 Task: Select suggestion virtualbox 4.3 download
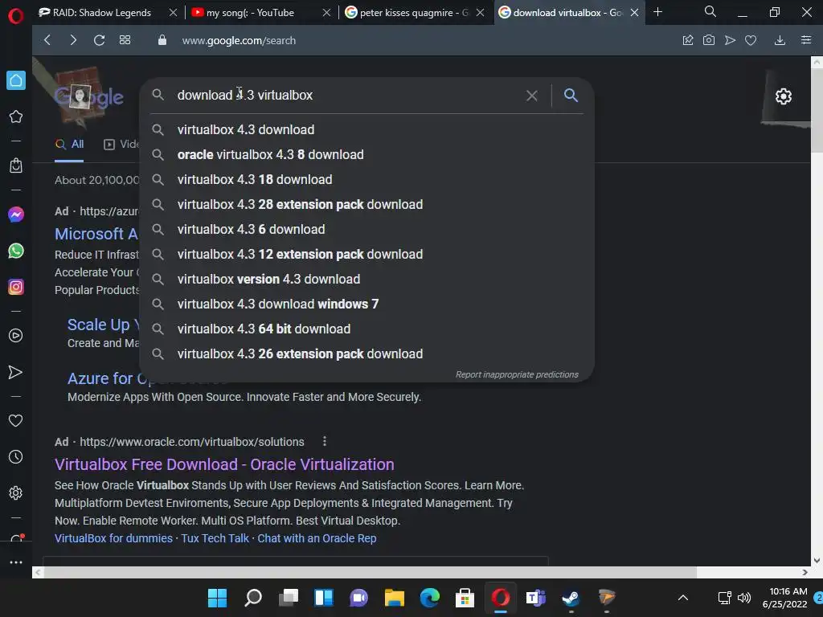coord(366,129)
